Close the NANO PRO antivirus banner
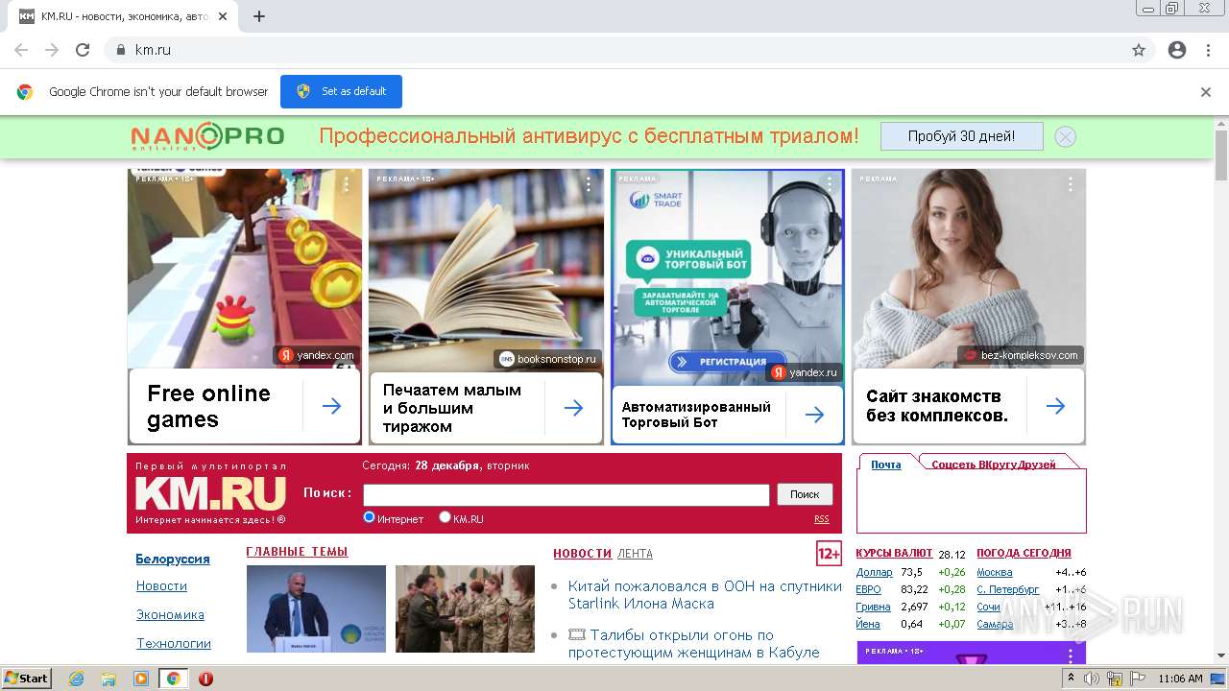Viewport: 1229px width, 691px height. point(1065,136)
